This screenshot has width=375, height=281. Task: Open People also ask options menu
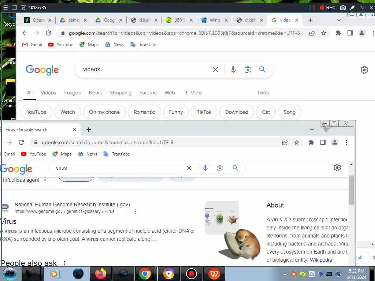[64, 263]
